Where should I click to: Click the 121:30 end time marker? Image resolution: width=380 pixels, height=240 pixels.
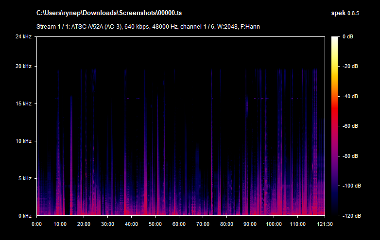(324, 224)
